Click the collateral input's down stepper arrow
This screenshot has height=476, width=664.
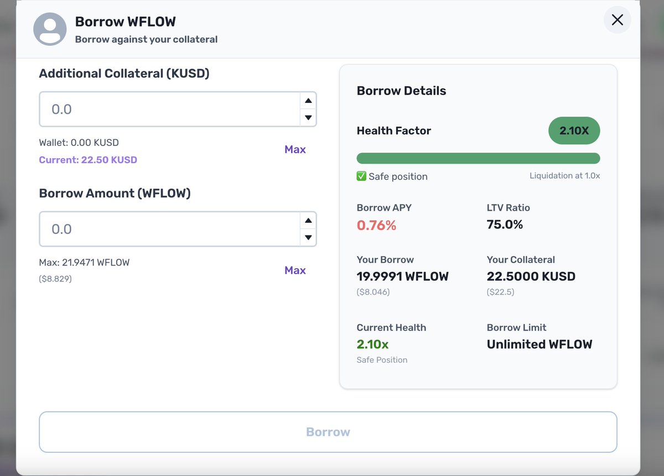[308, 117]
